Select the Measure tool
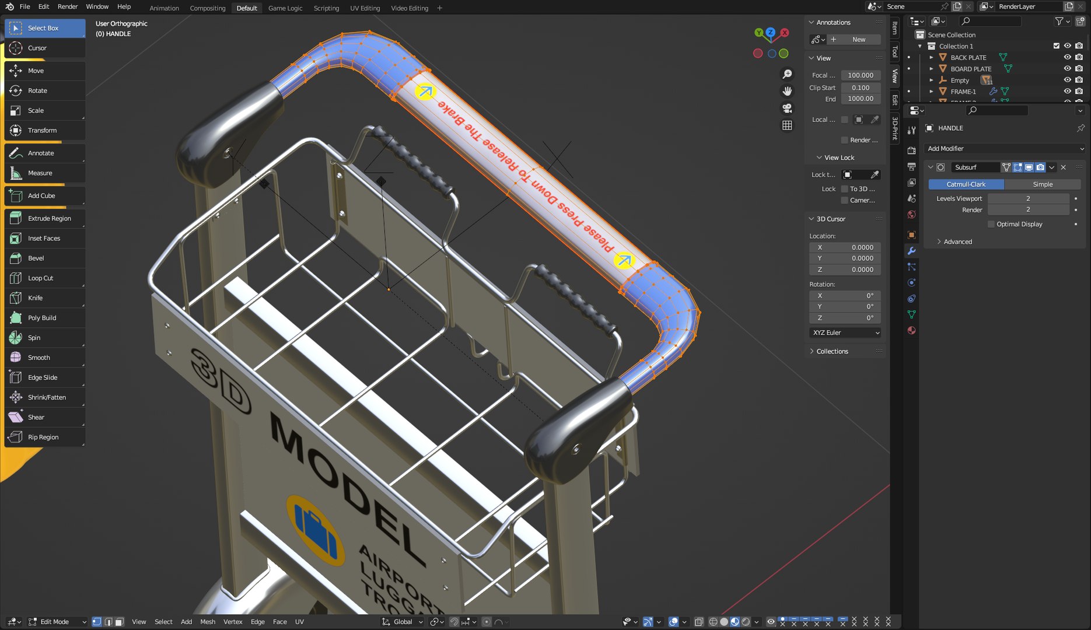The image size is (1091, 630). click(x=45, y=173)
